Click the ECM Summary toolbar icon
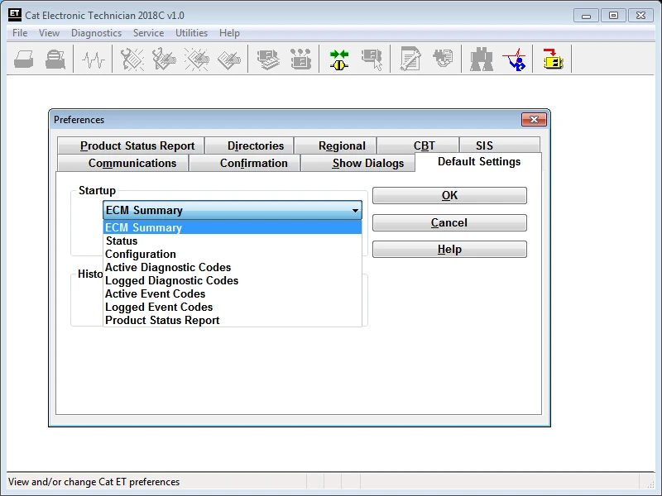This screenshot has width=662, height=496. click(x=268, y=59)
